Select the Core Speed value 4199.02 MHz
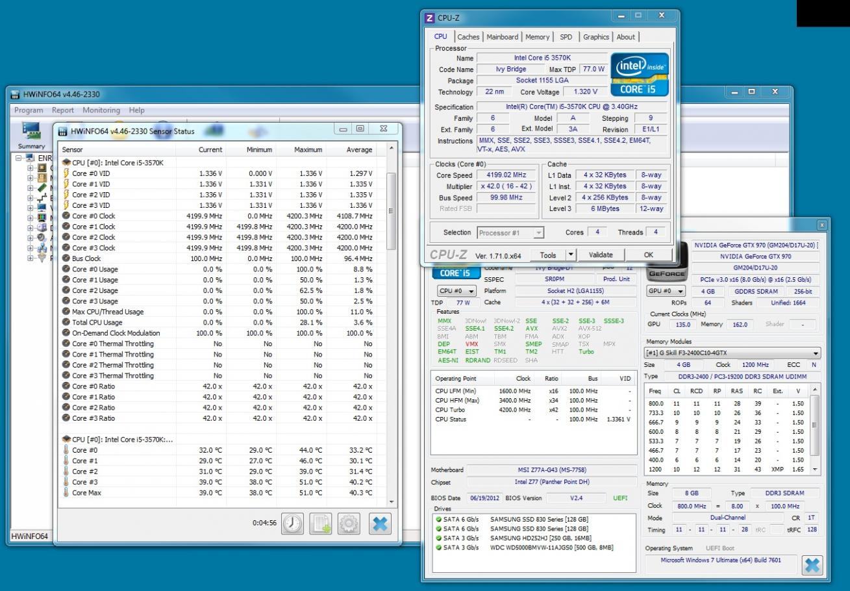 pos(506,175)
